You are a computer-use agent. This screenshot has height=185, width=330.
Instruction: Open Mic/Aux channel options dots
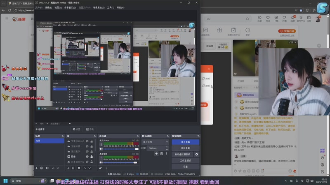[101, 144]
